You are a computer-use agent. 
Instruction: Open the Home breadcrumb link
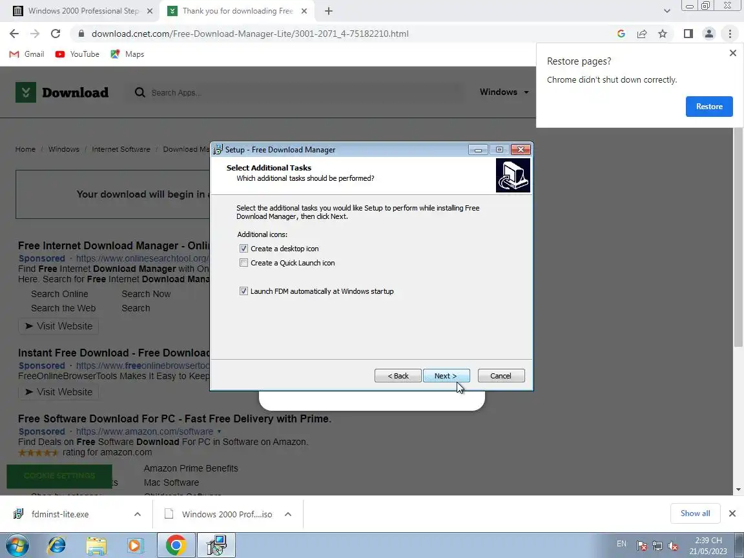coord(25,149)
